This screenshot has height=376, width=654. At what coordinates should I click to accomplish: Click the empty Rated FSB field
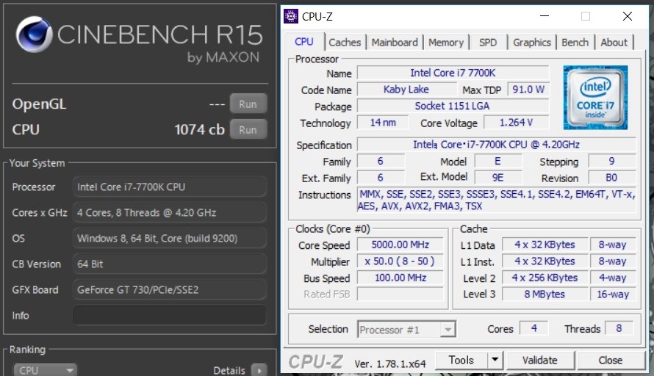point(400,294)
